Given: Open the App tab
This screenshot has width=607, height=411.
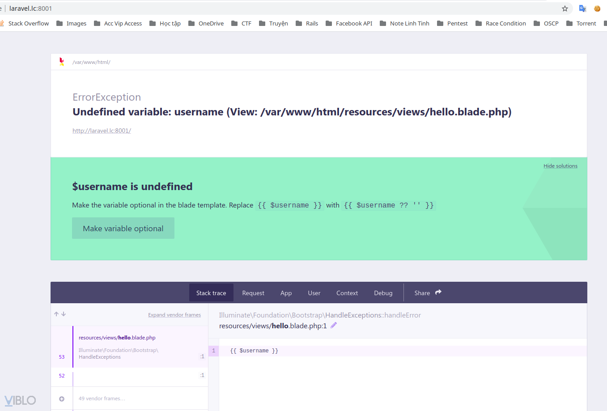Looking at the screenshot, I should coord(286,293).
